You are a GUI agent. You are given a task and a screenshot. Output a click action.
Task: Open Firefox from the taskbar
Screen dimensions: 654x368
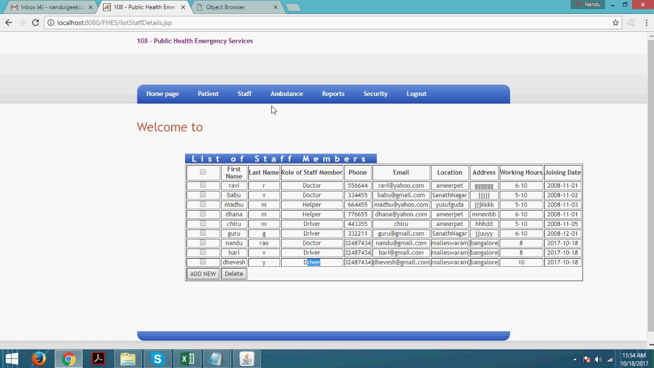pyautogui.click(x=39, y=359)
